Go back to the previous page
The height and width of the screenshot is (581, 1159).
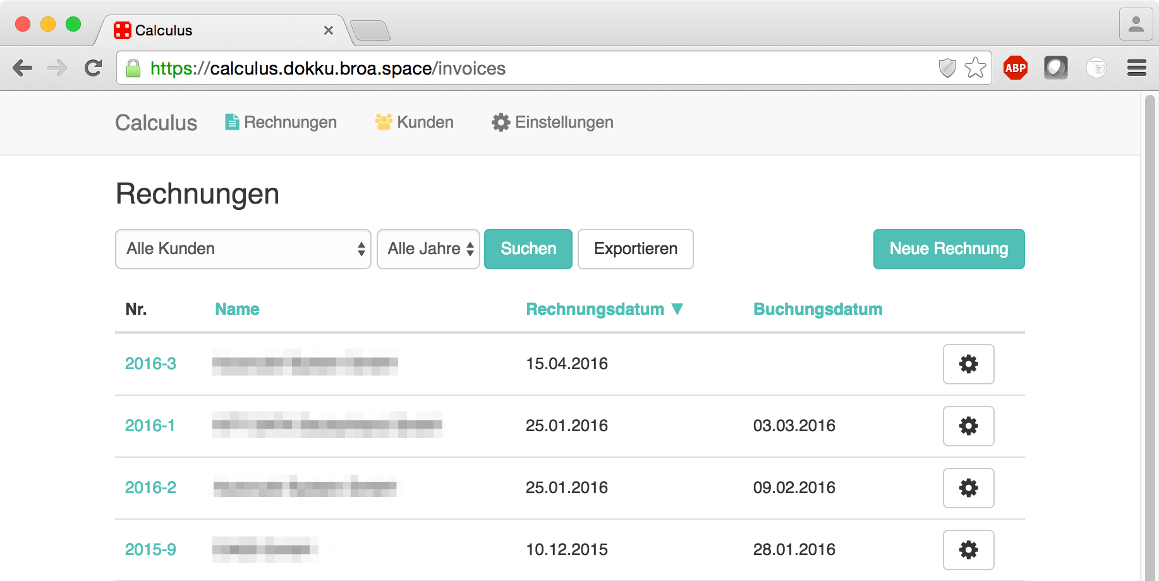[23, 68]
